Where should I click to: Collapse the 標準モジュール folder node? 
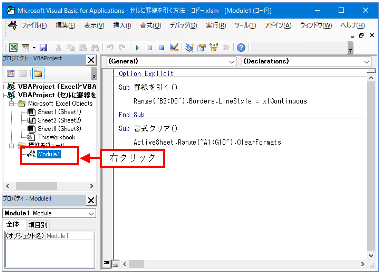point(11,146)
